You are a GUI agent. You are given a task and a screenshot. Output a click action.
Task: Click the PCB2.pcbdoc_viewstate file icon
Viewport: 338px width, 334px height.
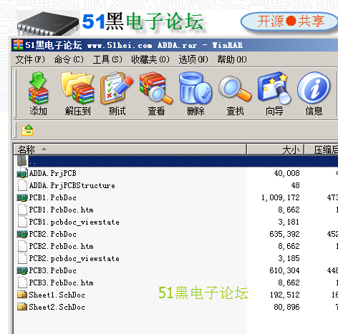point(22,258)
